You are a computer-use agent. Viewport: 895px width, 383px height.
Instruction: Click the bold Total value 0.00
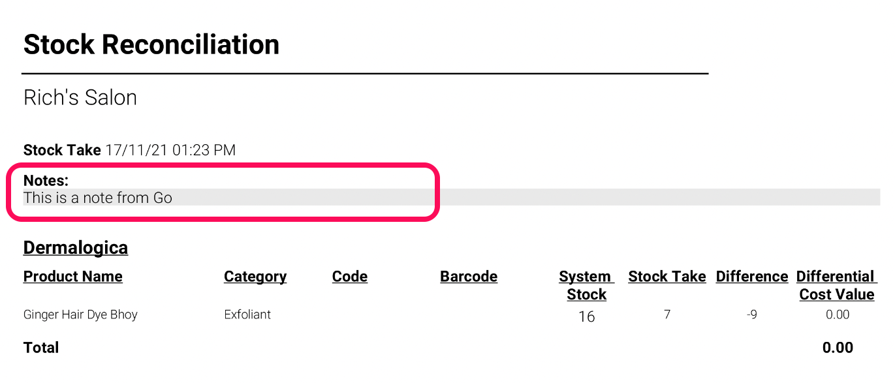point(838,348)
